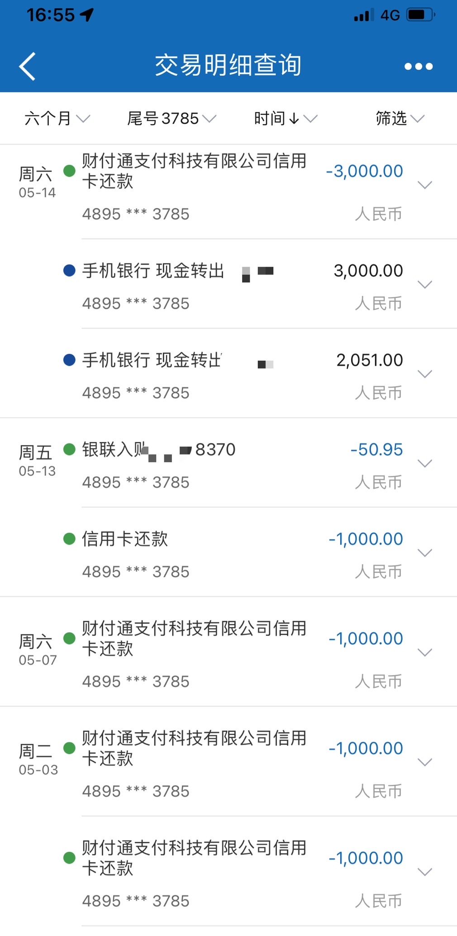Expand the 2,051.00 现金转出 transaction
Screen dimensions: 457x936
tap(425, 374)
